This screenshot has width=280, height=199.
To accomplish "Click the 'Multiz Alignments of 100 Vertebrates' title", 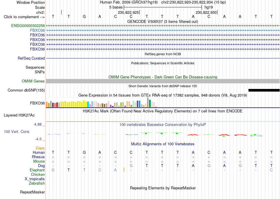I will coord(163,144).
